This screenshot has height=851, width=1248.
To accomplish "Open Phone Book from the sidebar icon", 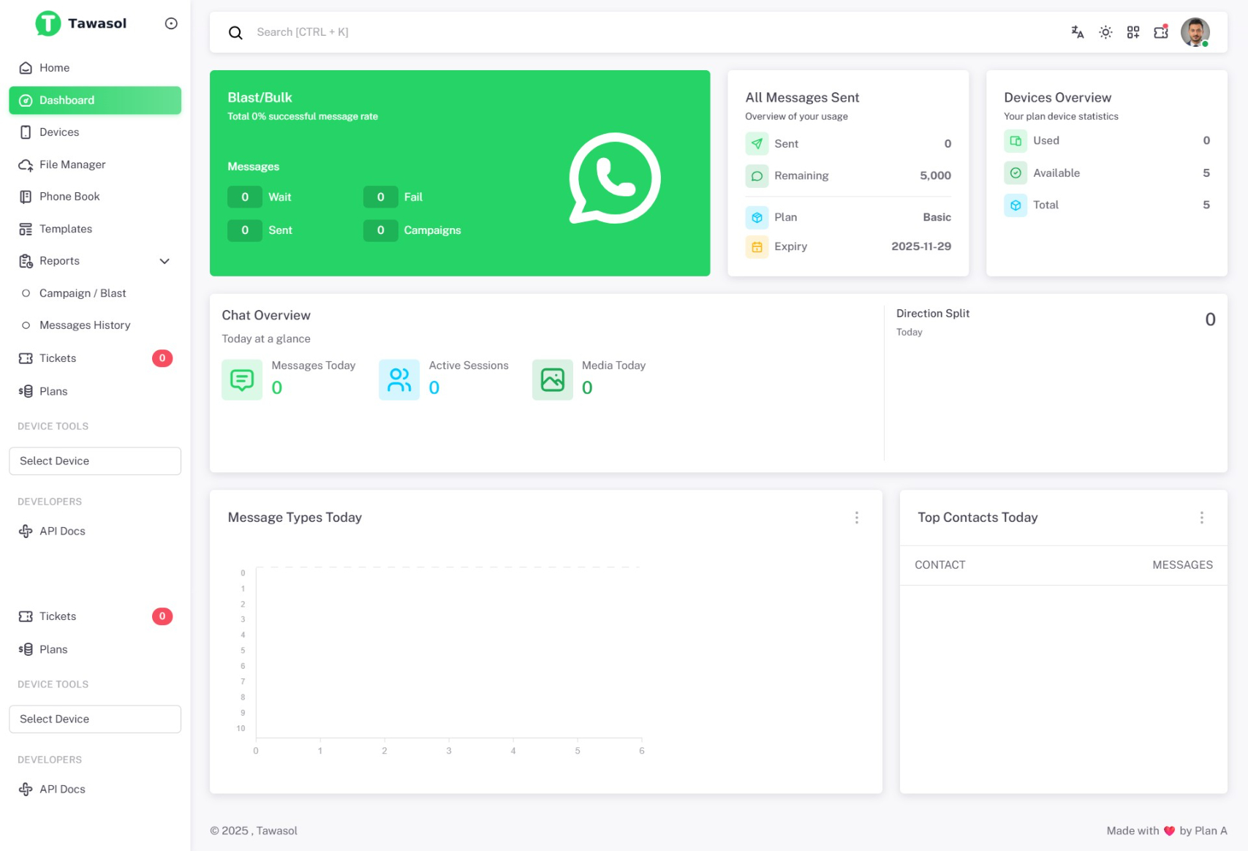I will (x=26, y=196).
